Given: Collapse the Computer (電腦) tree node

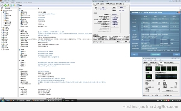Looking at the screenshot, I should click(x=2, y=12).
